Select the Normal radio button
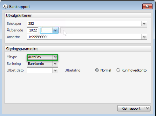The width and height of the screenshot is (156, 116). tap(97, 70)
